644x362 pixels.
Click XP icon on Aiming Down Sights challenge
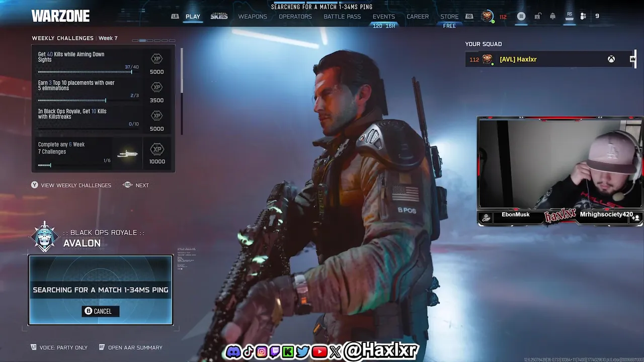click(x=157, y=59)
